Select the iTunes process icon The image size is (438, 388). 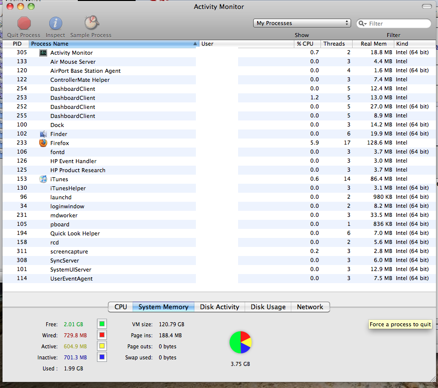point(43,179)
